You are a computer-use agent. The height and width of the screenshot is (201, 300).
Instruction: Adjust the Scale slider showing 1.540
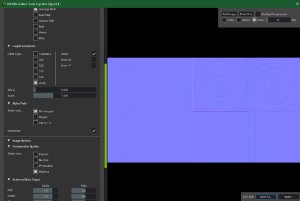point(65,95)
